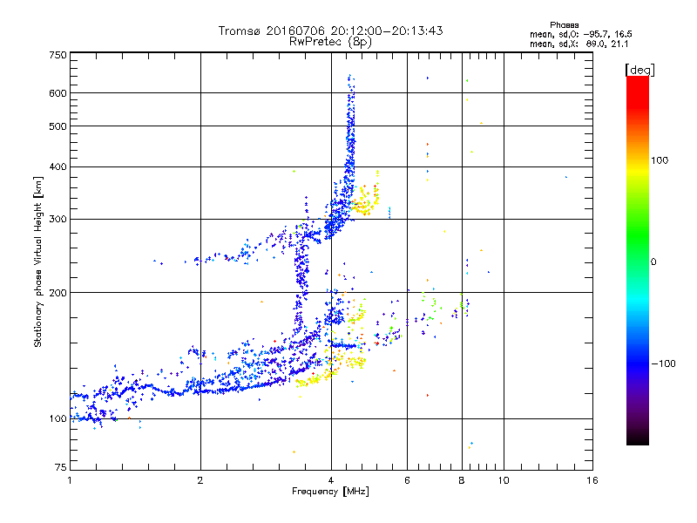Click the y-axis tick label "200"
Screen dimensions: 697x523
click(58, 293)
